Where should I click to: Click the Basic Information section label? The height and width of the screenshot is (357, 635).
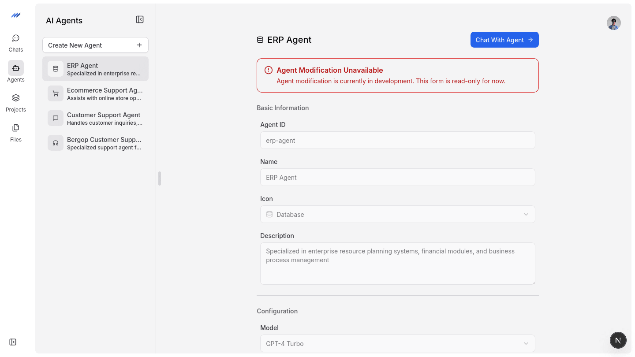pyautogui.click(x=283, y=108)
